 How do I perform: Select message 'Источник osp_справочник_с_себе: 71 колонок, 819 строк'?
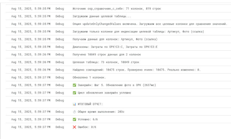[117, 9]
